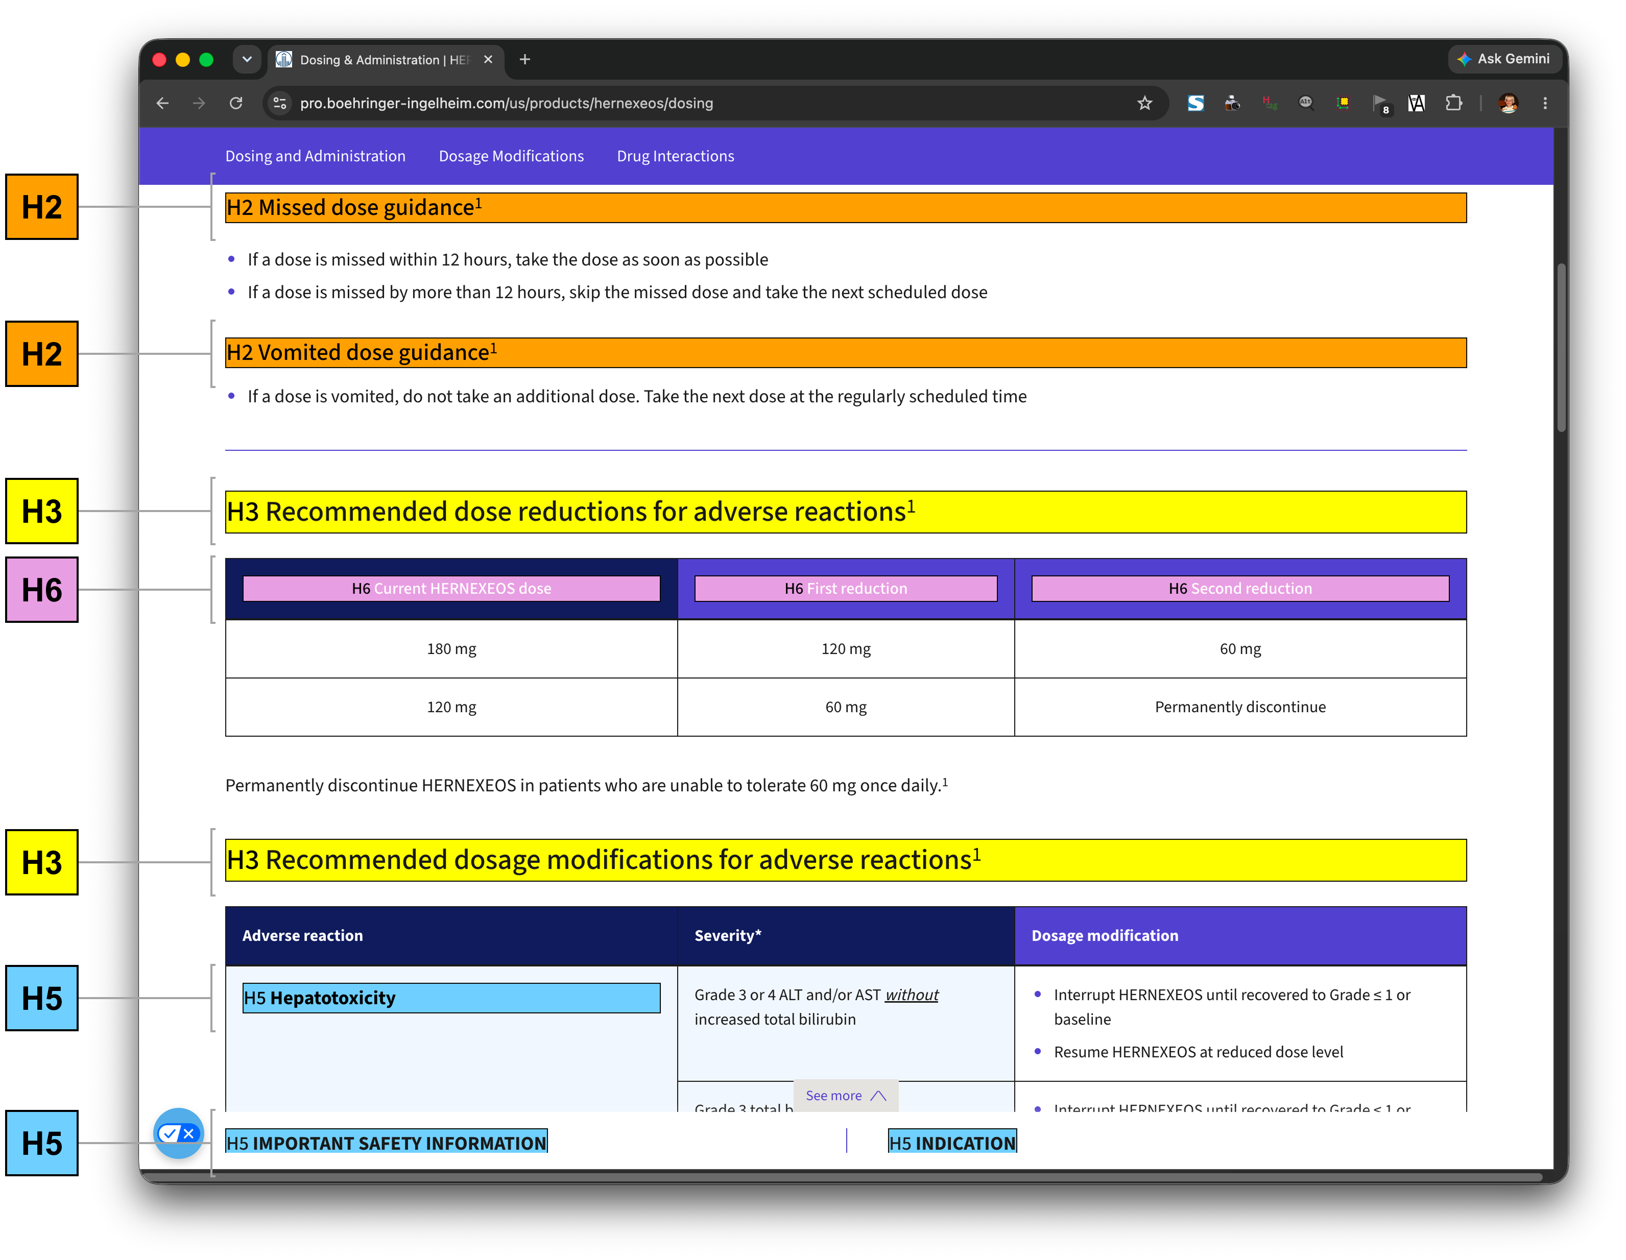Open the Alt text magnifier extension
Viewport: 1626px width, 1260px height.
pyautogui.click(x=1306, y=104)
